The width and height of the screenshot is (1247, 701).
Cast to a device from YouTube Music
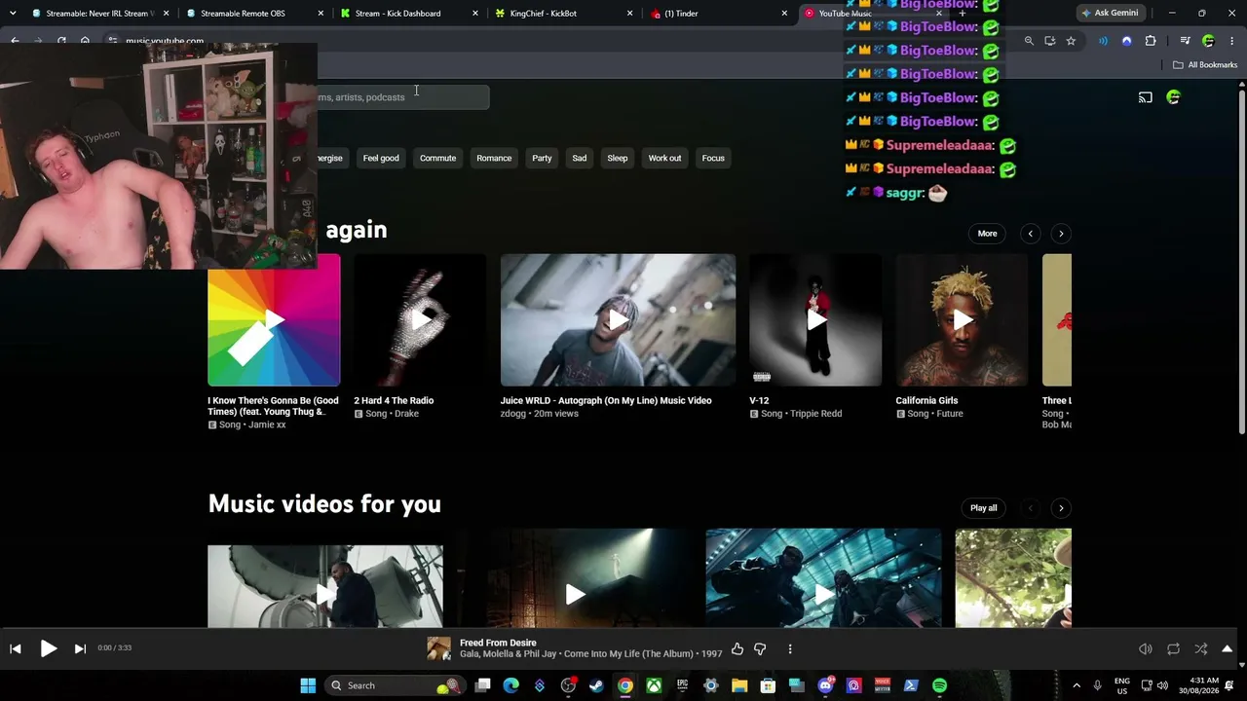(x=1146, y=97)
